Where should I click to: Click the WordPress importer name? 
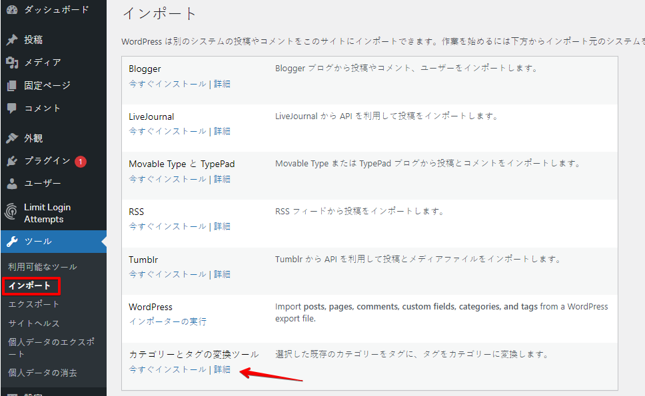[x=151, y=307]
